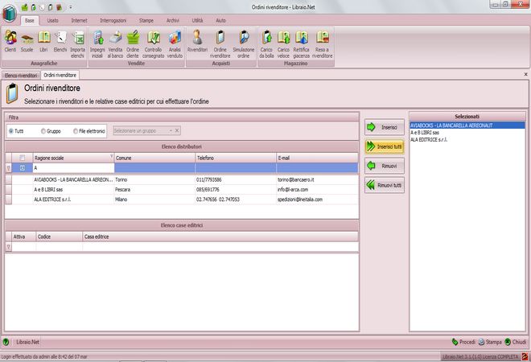Click the Attiva column header
This screenshot has height=362, width=531.
23,237
